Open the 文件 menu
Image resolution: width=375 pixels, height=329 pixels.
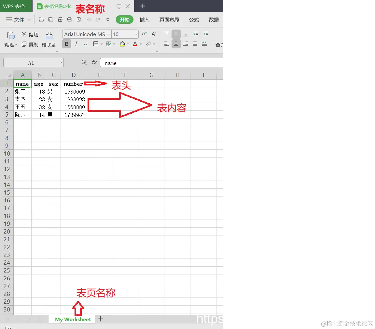coord(19,19)
